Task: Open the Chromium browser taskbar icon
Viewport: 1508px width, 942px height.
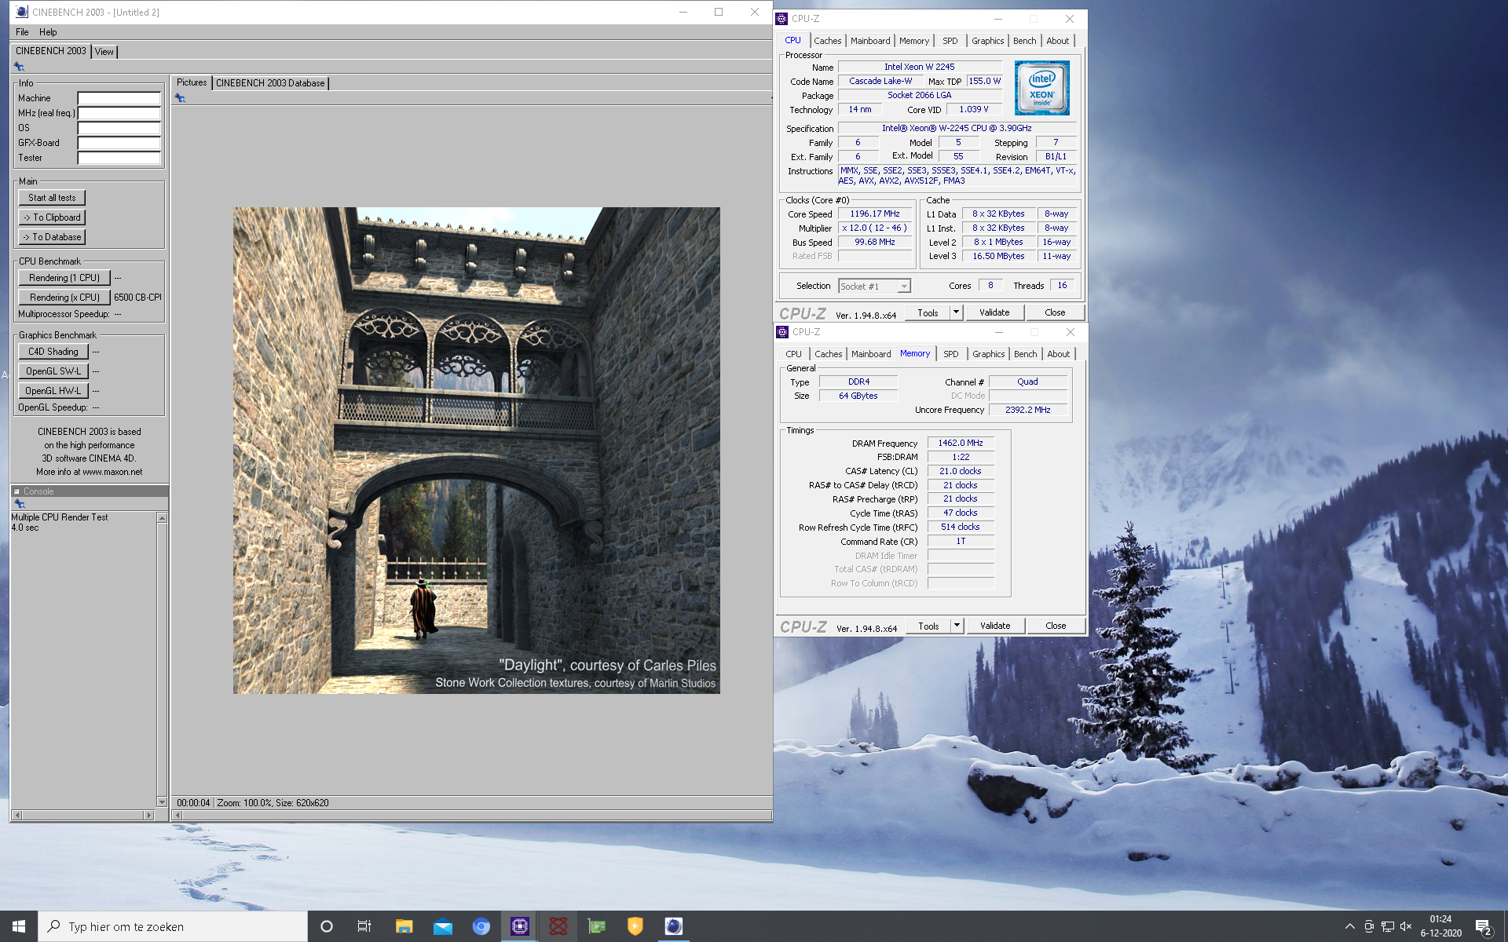Action: [481, 926]
